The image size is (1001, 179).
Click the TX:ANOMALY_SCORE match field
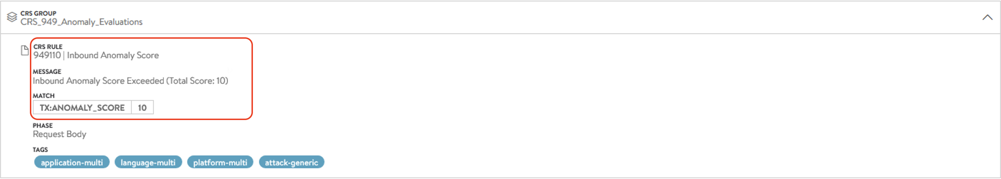[83, 108]
